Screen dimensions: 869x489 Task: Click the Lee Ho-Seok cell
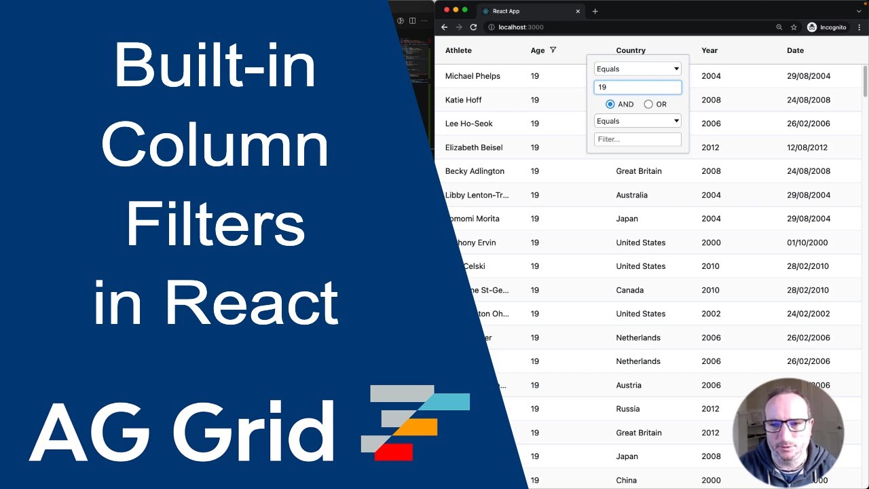point(468,124)
